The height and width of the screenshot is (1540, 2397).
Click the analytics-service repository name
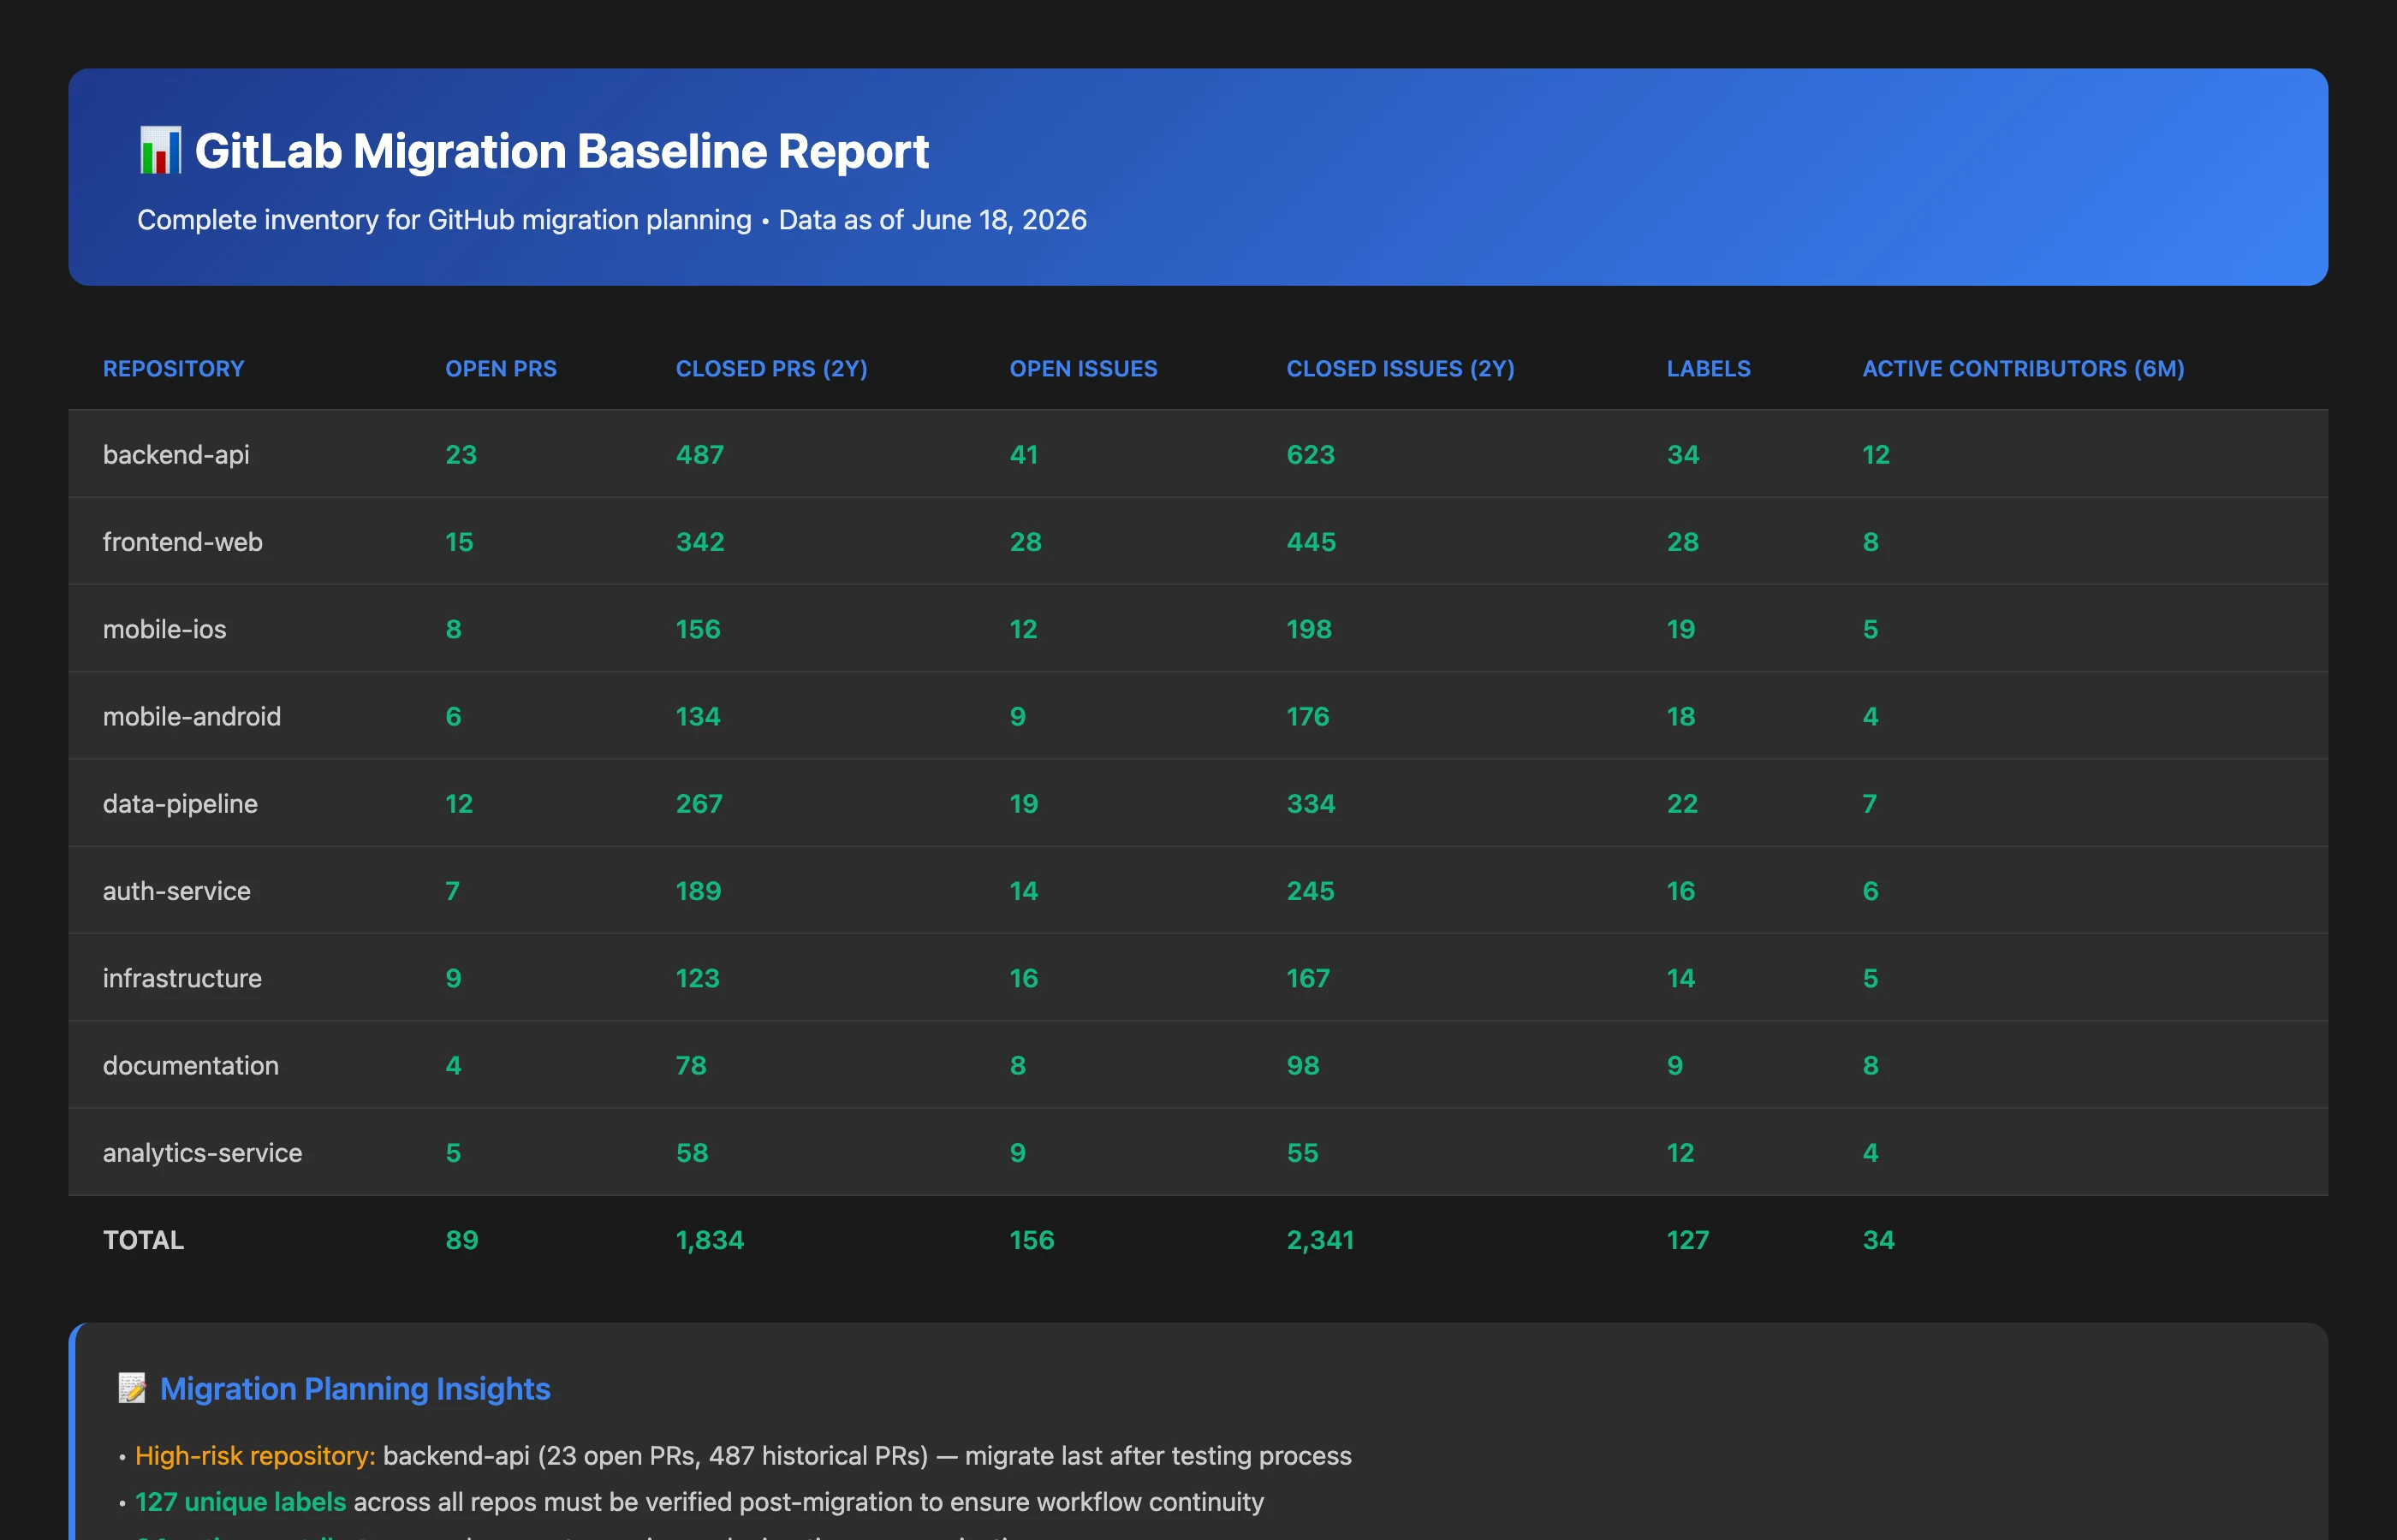[202, 1153]
